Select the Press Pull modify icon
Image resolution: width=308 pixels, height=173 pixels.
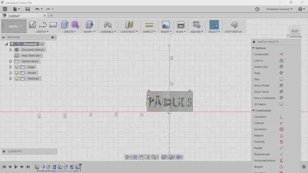coord(89,25)
